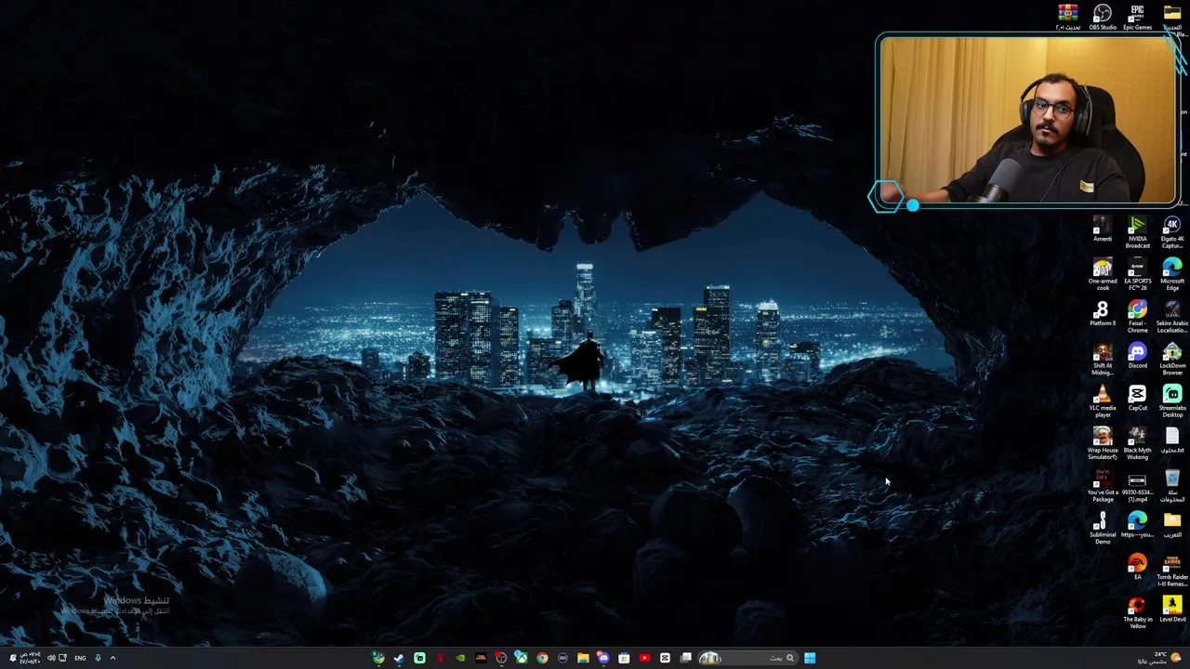Image resolution: width=1190 pixels, height=669 pixels.
Task: Open Task View from the taskbar
Action: click(685, 658)
